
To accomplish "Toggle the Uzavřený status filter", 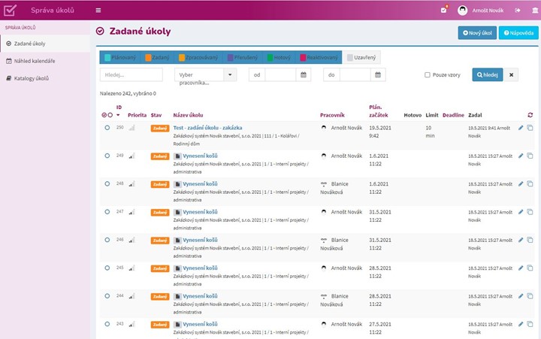I will (x=361, y=58).
